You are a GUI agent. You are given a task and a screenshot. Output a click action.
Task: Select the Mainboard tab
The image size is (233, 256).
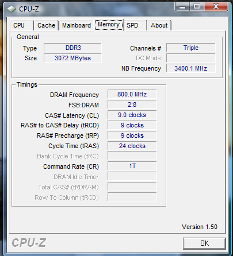(77, 25)
